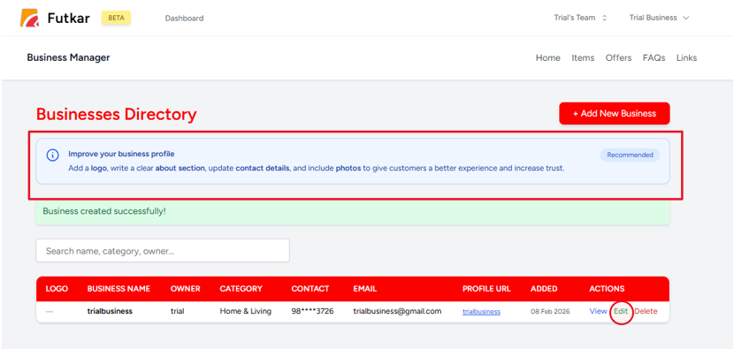Click the bold trialbusiness name cell

tap(110, 311)
